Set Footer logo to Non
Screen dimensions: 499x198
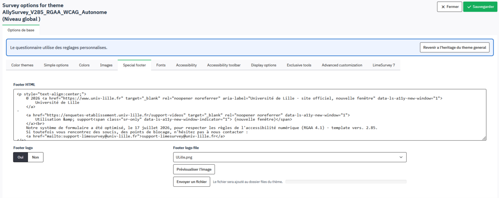tap(35, 157)
